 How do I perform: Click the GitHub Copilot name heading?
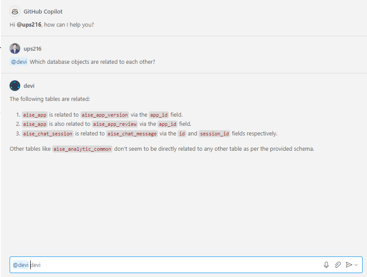coord(43,12)
